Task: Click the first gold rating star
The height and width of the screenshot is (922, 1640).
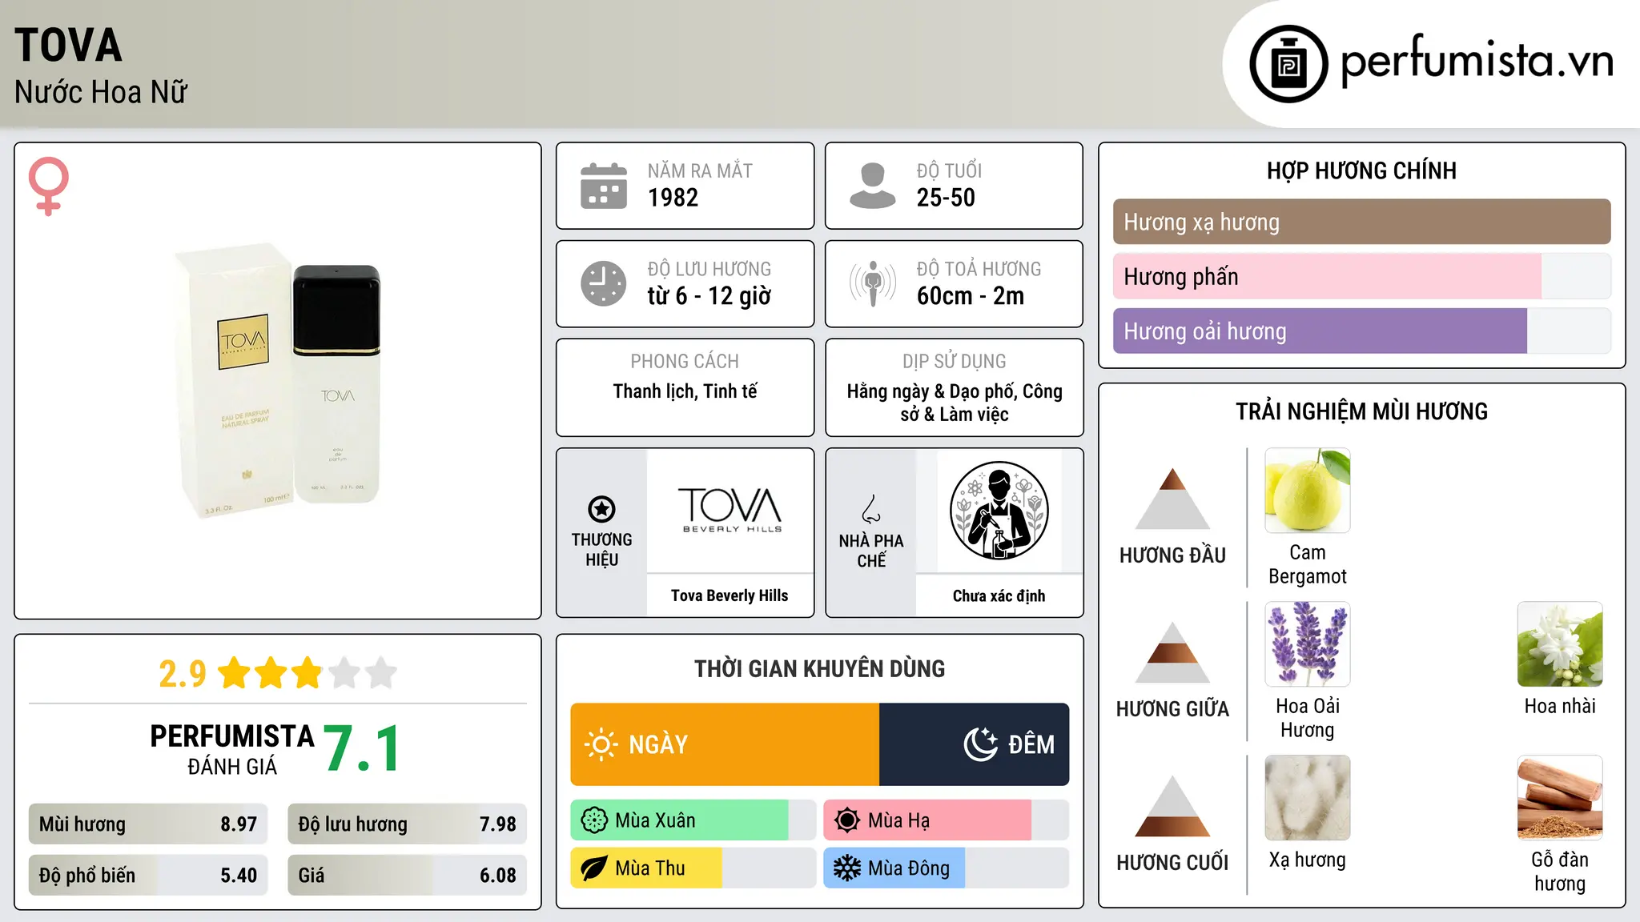Action: pyautogui.click(x=235, y=673)
